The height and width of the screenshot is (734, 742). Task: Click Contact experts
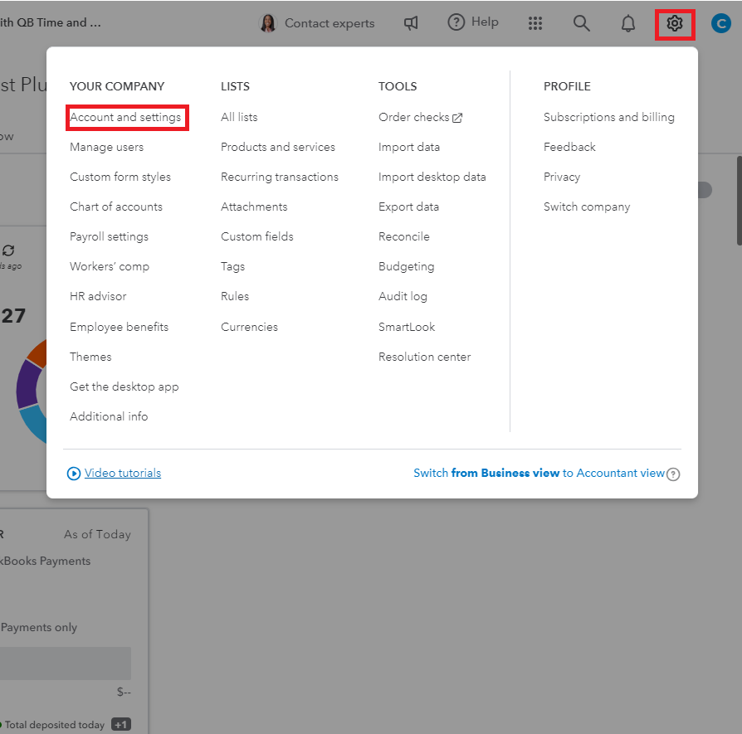328,23
